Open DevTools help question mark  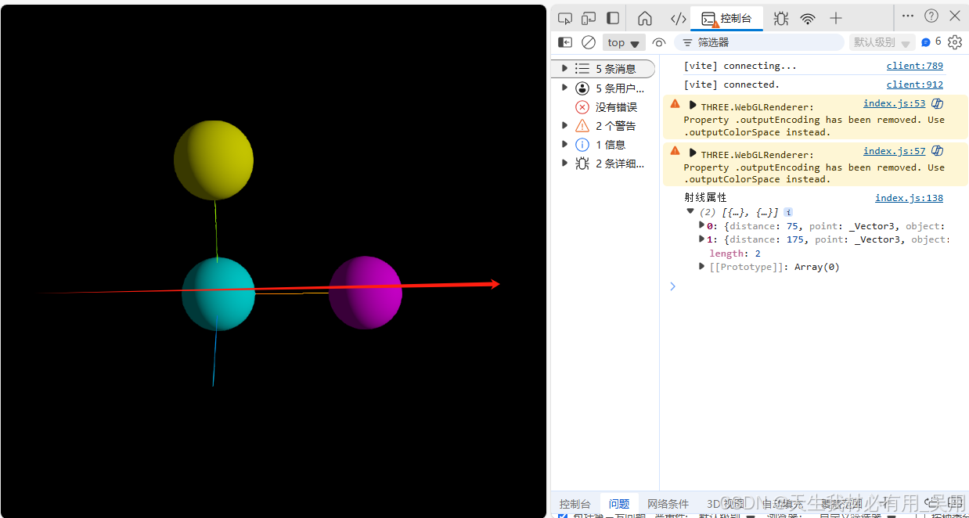931,16
